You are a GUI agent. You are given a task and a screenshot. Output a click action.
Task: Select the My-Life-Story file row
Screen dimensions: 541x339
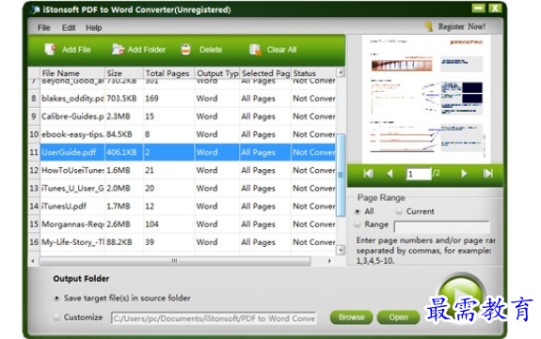click(x=182, y=242)
